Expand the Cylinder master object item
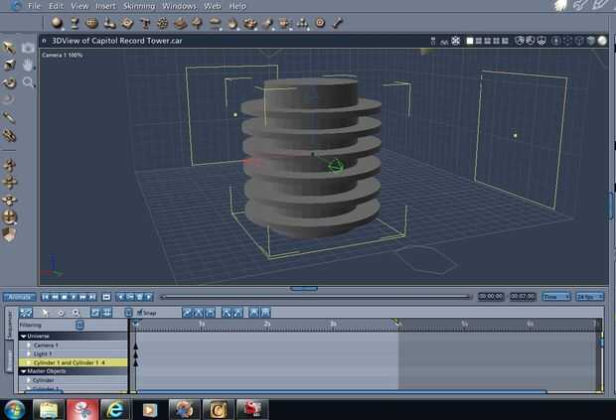The width and height of the screenshot is (616, 420). [x=29, y=380]
